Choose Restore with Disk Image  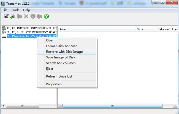[67, 52]
